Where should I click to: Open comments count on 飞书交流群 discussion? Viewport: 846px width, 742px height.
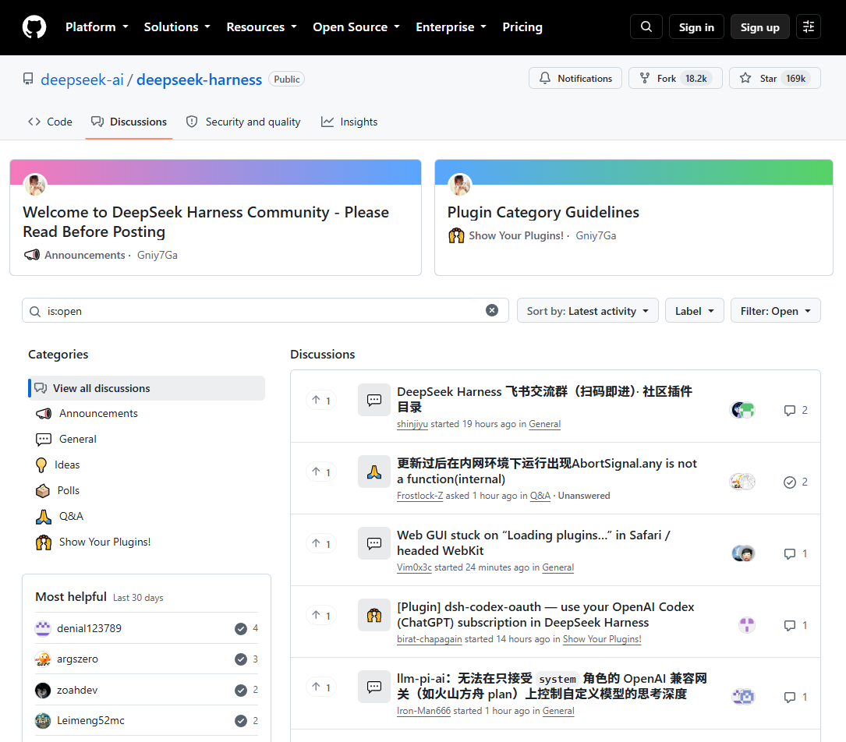coord(796,411)
